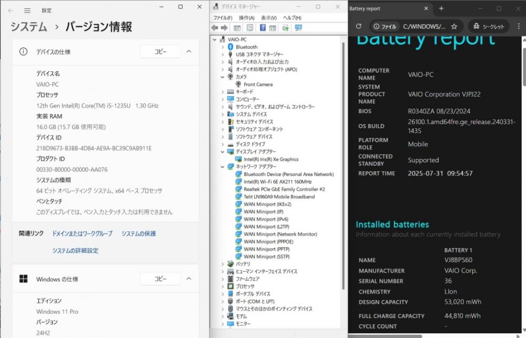
Task: Click the site info icon labeled ファイル
Action: click(385, 26)
